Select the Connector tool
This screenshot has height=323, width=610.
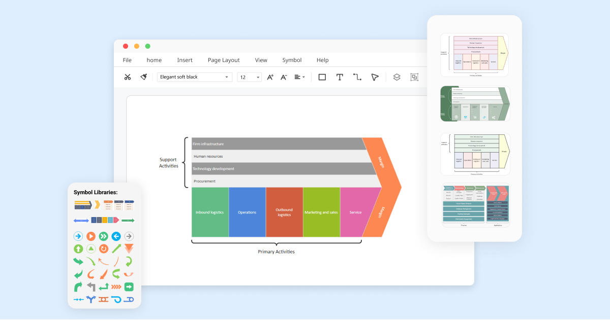click(x=357, y=77)
